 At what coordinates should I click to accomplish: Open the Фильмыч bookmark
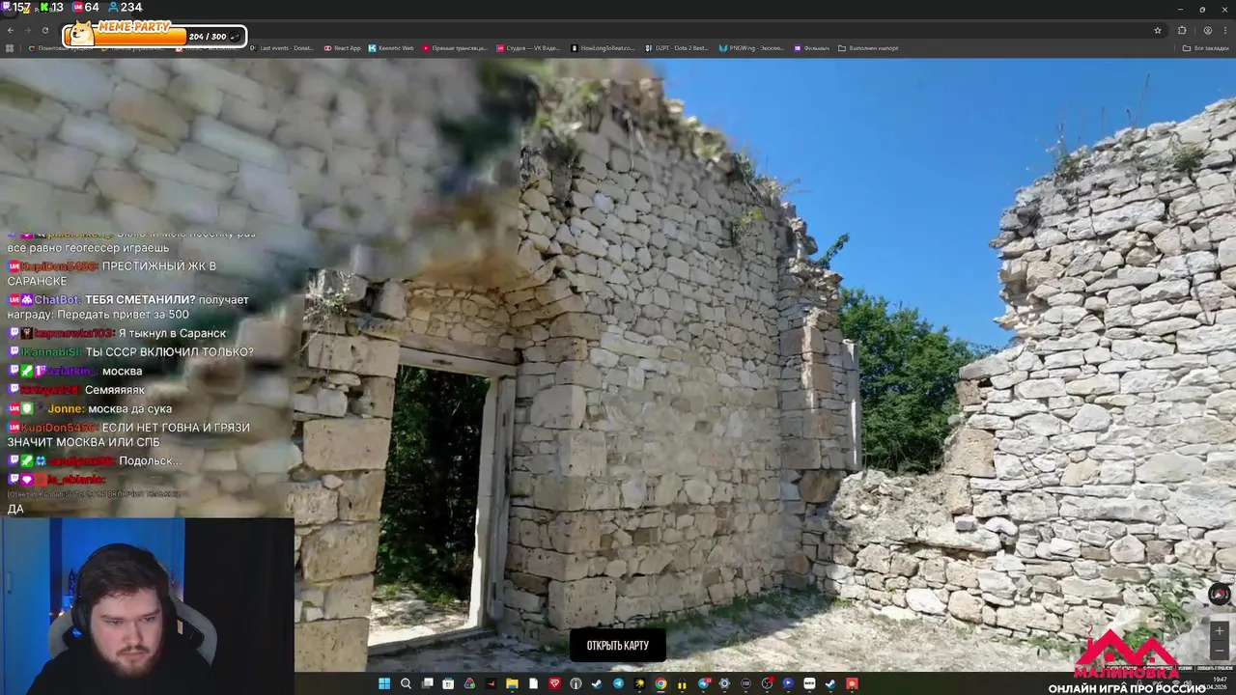pyautogui.click(x=811, y=48)
